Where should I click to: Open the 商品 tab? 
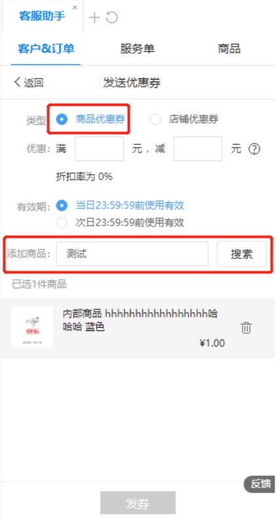click(229, 49)
